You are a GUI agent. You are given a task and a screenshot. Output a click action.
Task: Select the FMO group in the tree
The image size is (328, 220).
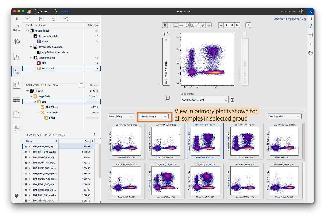[44, 63]
